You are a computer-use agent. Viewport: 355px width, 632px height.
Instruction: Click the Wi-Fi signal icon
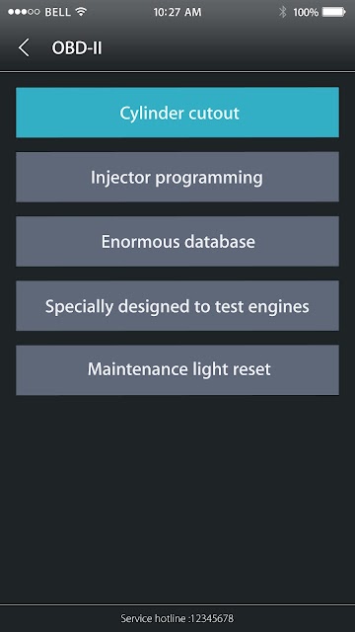click(81, 12)
